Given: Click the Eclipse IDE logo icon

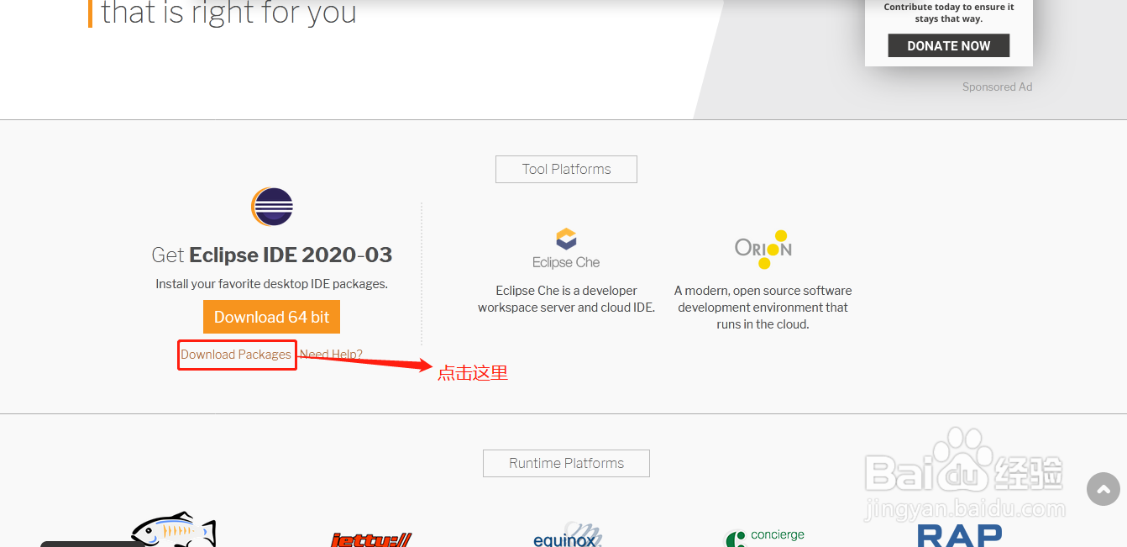Looking at the screenshot, I should click(272, 207).
